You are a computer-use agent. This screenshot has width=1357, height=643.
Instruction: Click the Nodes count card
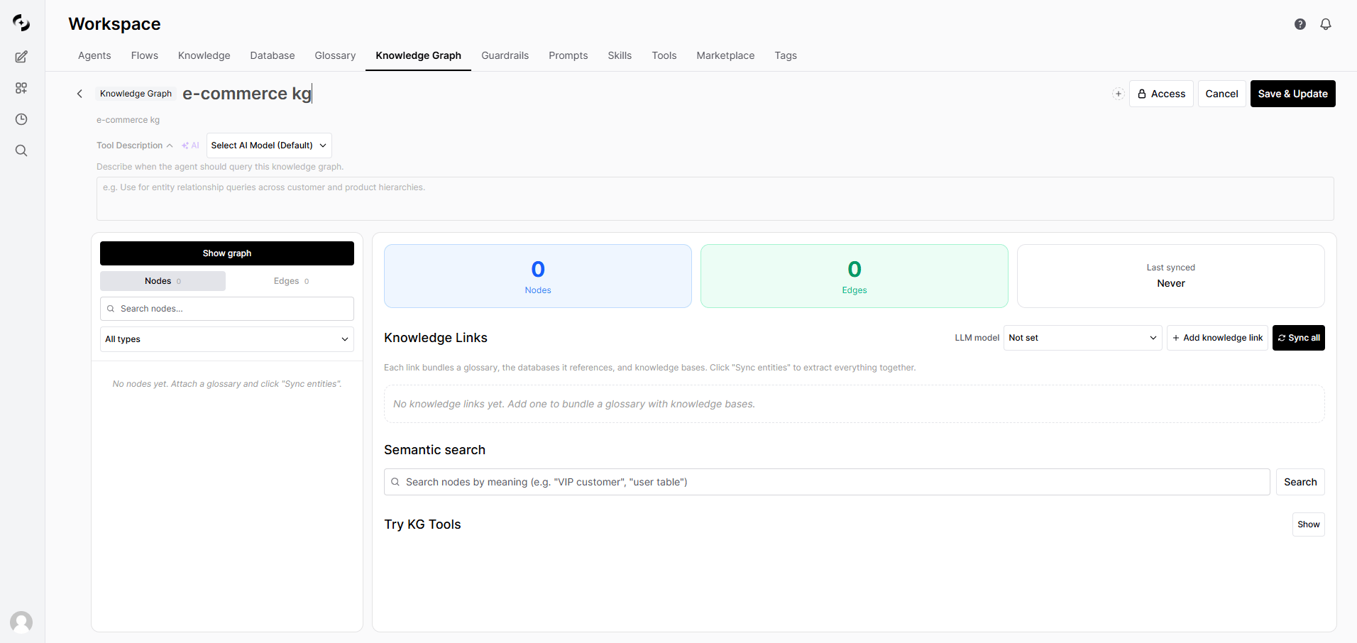pyautogui.click(x=538, y=276)
